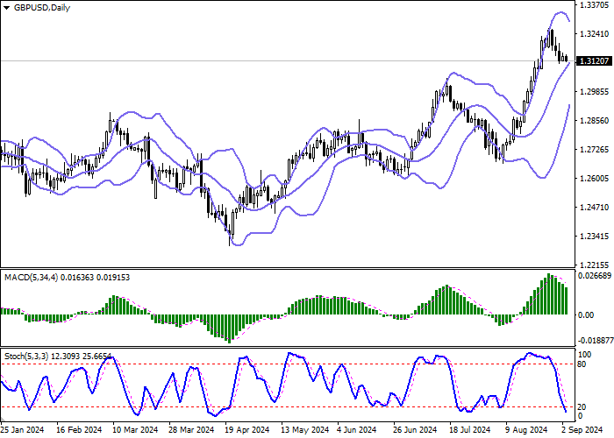This screenshot has width=614, height=438.
Task: Select the 26 Jun 2024 date label
Action: [417, 430]
